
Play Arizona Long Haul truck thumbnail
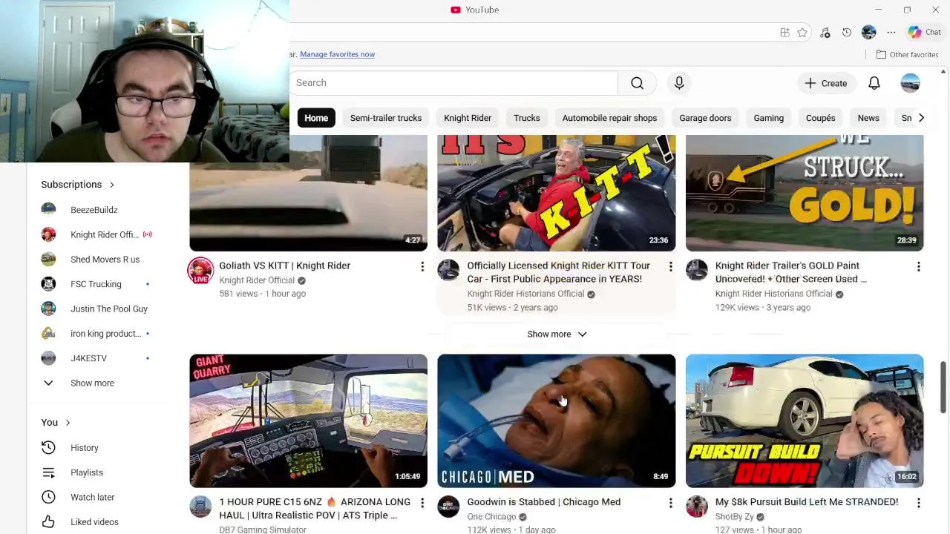click(x=308, y=421)
